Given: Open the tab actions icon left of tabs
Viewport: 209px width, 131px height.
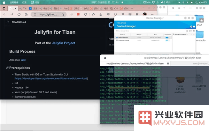Looking at the screenshot, I should pyautogui.click(x=4, y=8).
